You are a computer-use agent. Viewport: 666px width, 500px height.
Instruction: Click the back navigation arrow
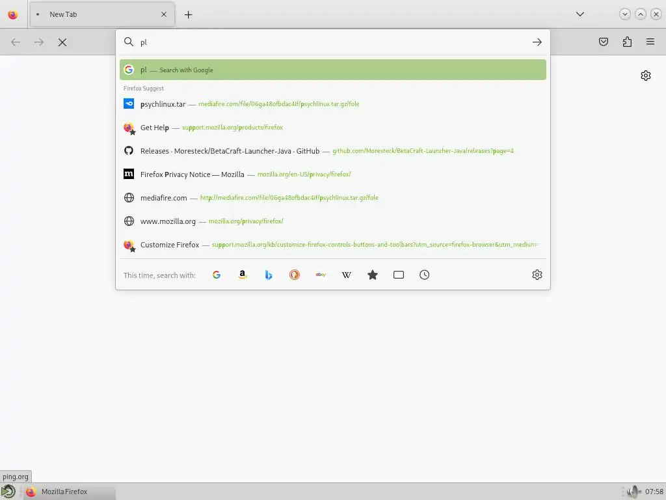[16, 42]
